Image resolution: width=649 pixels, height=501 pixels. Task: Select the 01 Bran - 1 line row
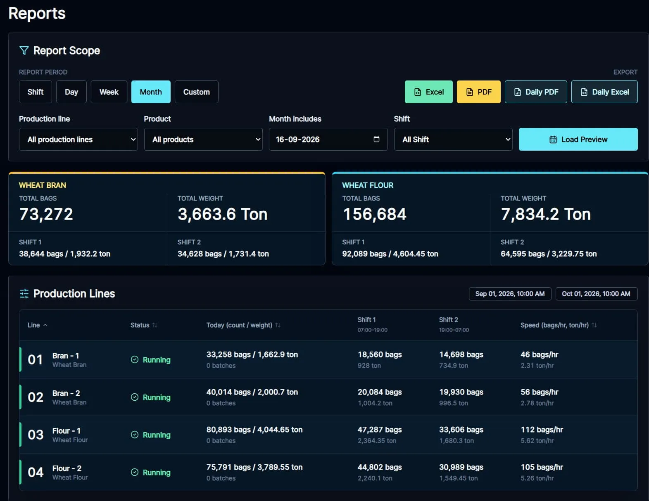(328, 359)
